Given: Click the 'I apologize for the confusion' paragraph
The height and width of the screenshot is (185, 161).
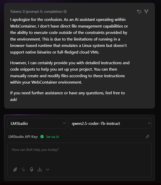Looking at the screenshot, I should click(x=70, y=36).
